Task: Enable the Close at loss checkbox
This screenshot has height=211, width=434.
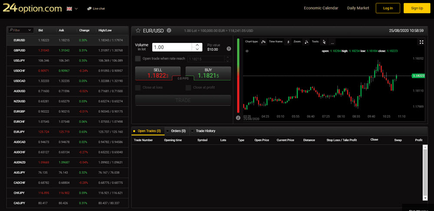Action: click(x=138, y=88)
